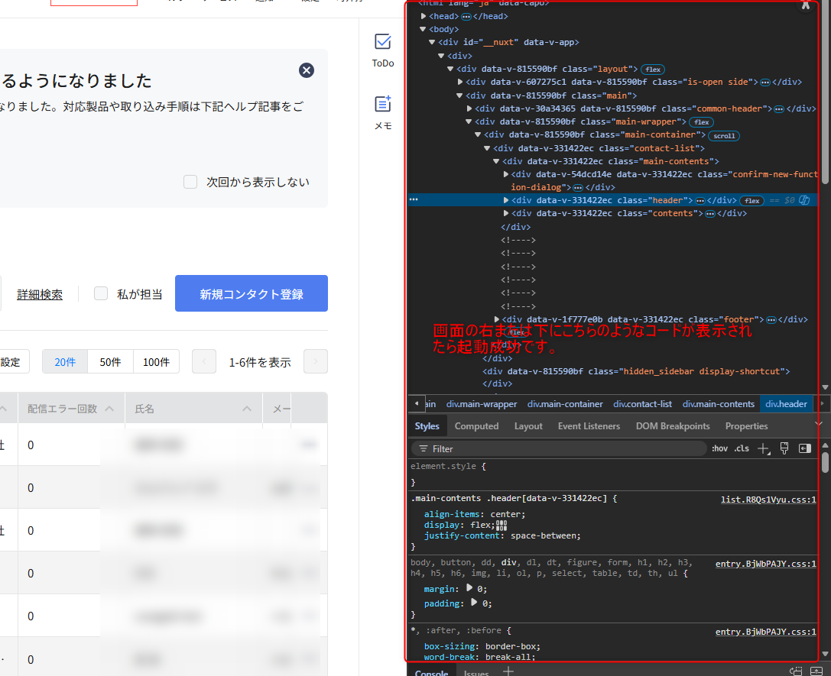Expand the div class="contents" node

[x=506, y=214]
